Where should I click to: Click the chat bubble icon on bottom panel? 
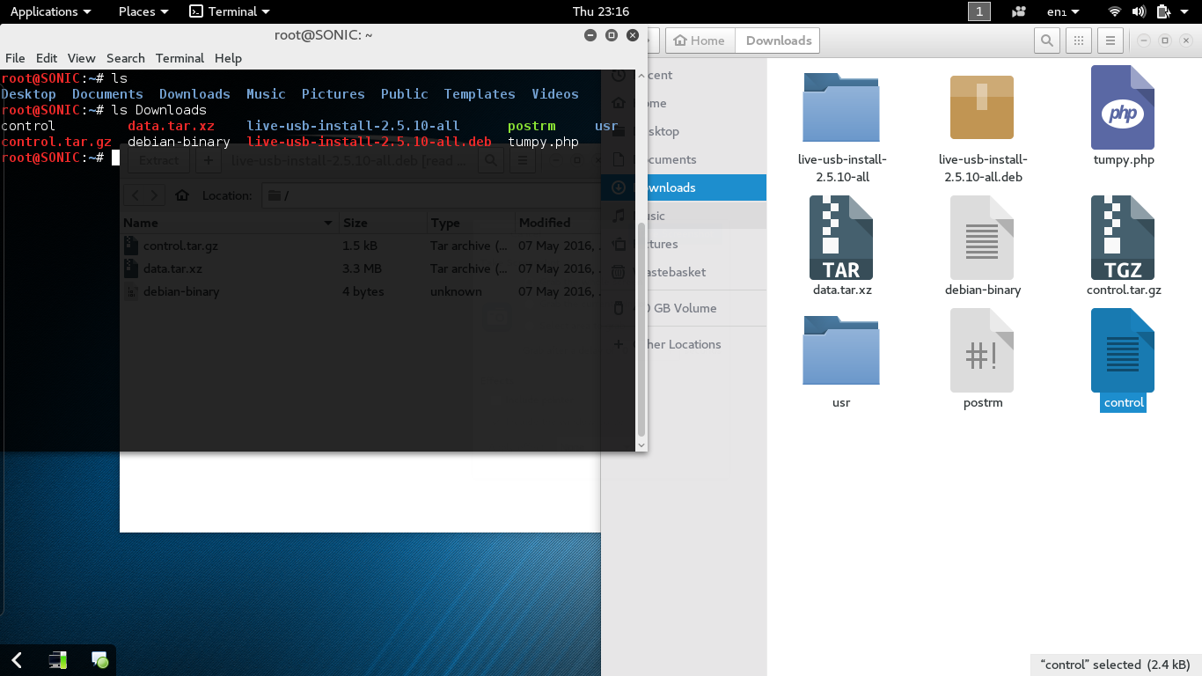99,659
